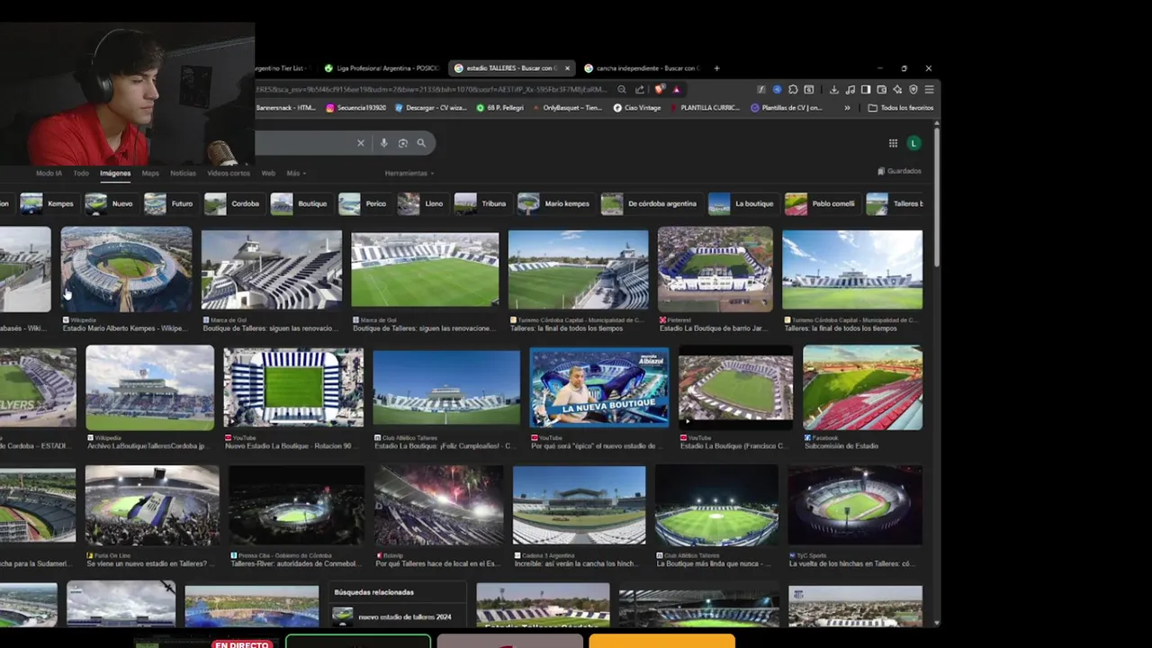Open the Plantillas de CV bookmark
This screenshot has width=1152, height=648.
[787, 108]
